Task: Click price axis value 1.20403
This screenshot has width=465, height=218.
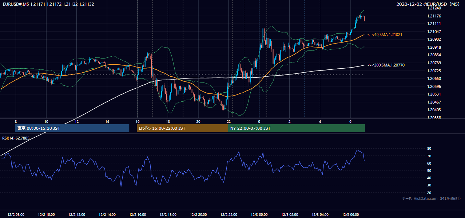Action: [x=434, y=110]
